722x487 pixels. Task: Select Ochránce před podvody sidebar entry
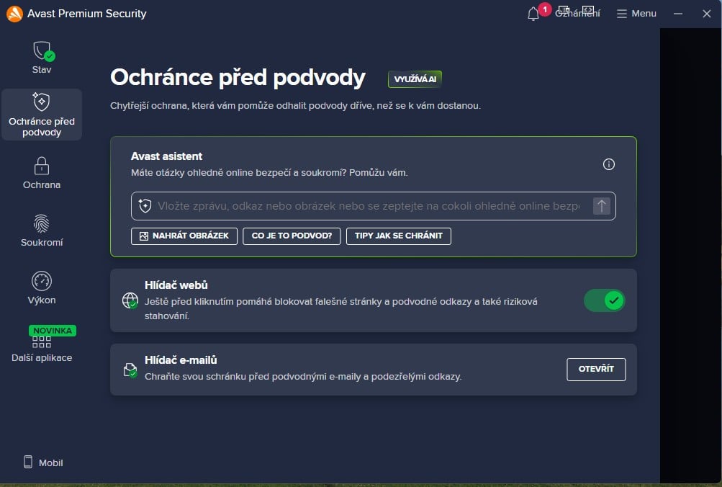click(x=41, y=114)
